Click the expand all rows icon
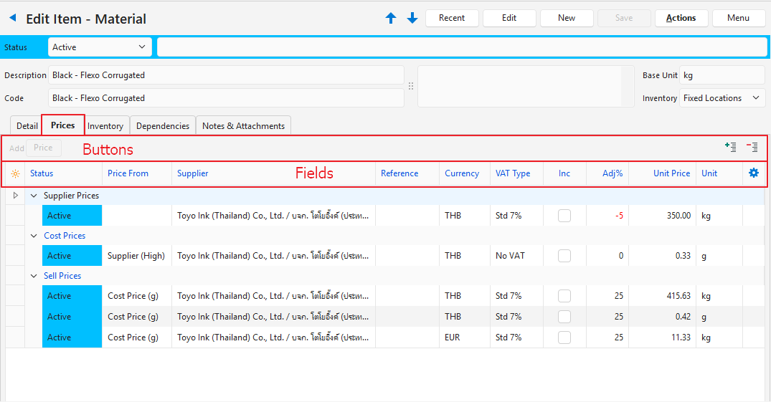 (730, 147)
